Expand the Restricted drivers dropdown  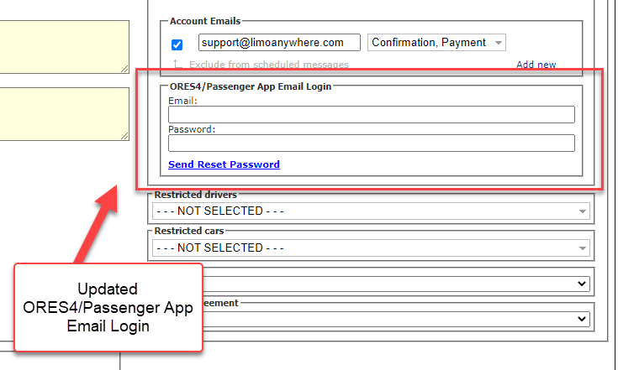[371, 211]
